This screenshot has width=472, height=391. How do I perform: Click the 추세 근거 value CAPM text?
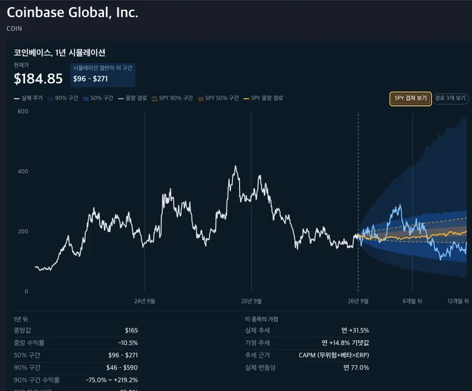tap(334, 355)
